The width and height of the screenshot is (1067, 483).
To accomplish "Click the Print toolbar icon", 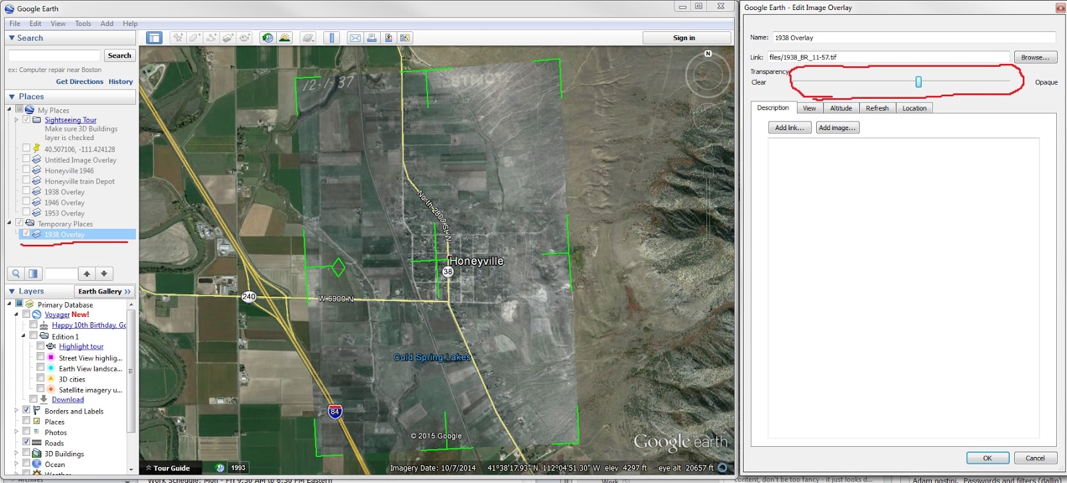I will coord(372,38).
